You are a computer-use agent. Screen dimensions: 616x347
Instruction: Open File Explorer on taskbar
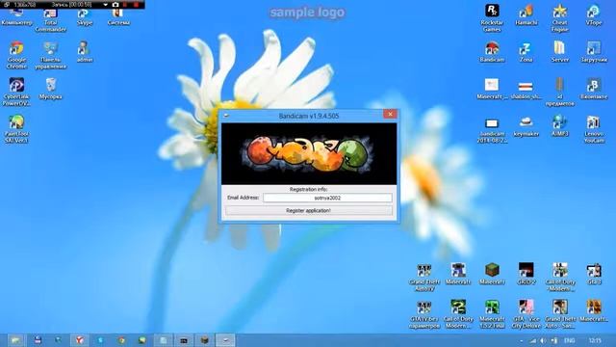tap(15, 340)
